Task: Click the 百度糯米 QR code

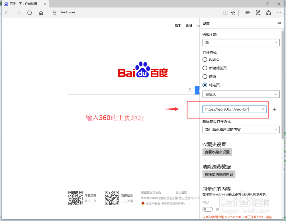Action: [x=112, y=198]
